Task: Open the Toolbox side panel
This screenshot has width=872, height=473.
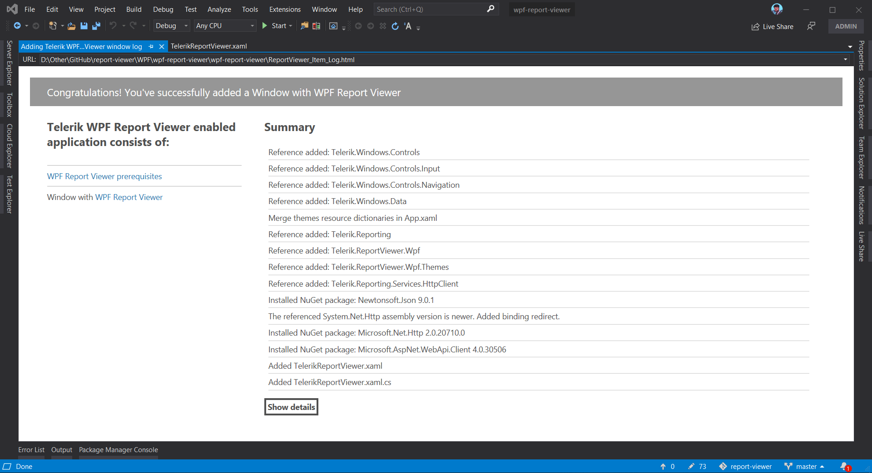Action: (x=10, y=105)
